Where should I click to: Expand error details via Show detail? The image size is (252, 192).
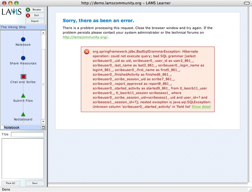(x=201, y=107)
